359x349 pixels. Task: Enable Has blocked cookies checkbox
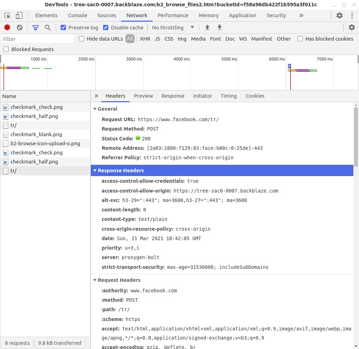(x=300, y=39)
